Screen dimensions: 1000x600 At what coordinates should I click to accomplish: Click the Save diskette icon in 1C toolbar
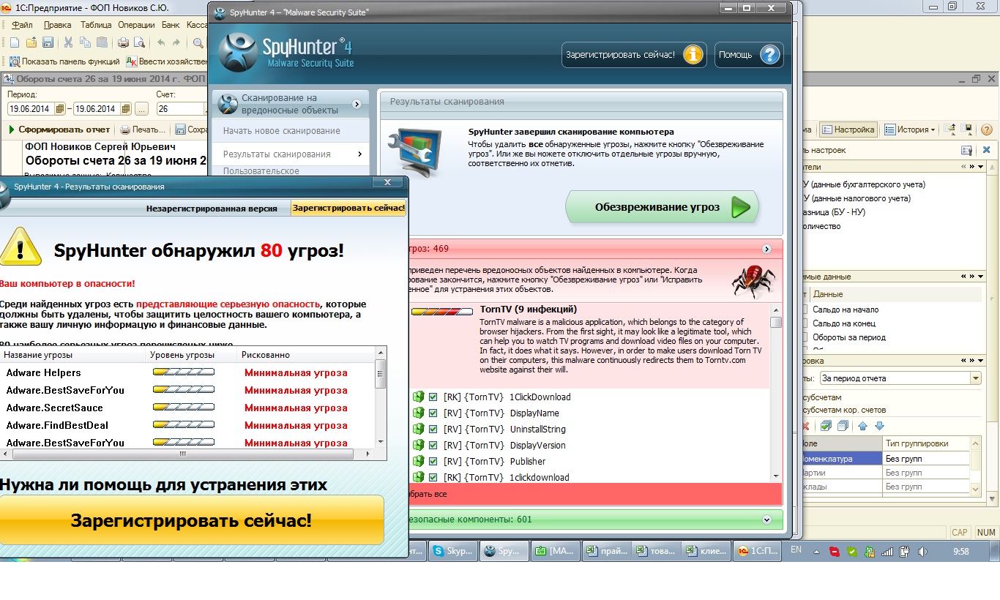pyautogui.click(x=48, y=42)
